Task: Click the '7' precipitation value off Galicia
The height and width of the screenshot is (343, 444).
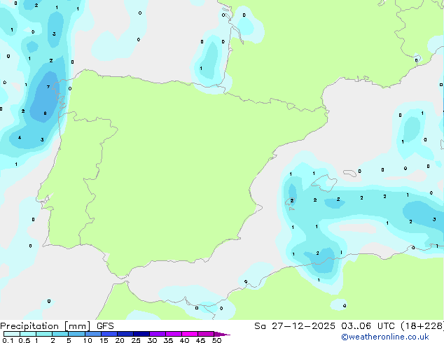Action: click(48, 87)
